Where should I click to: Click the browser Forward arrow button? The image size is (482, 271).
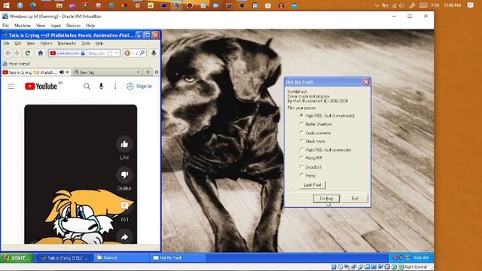[x=17, y=53]
